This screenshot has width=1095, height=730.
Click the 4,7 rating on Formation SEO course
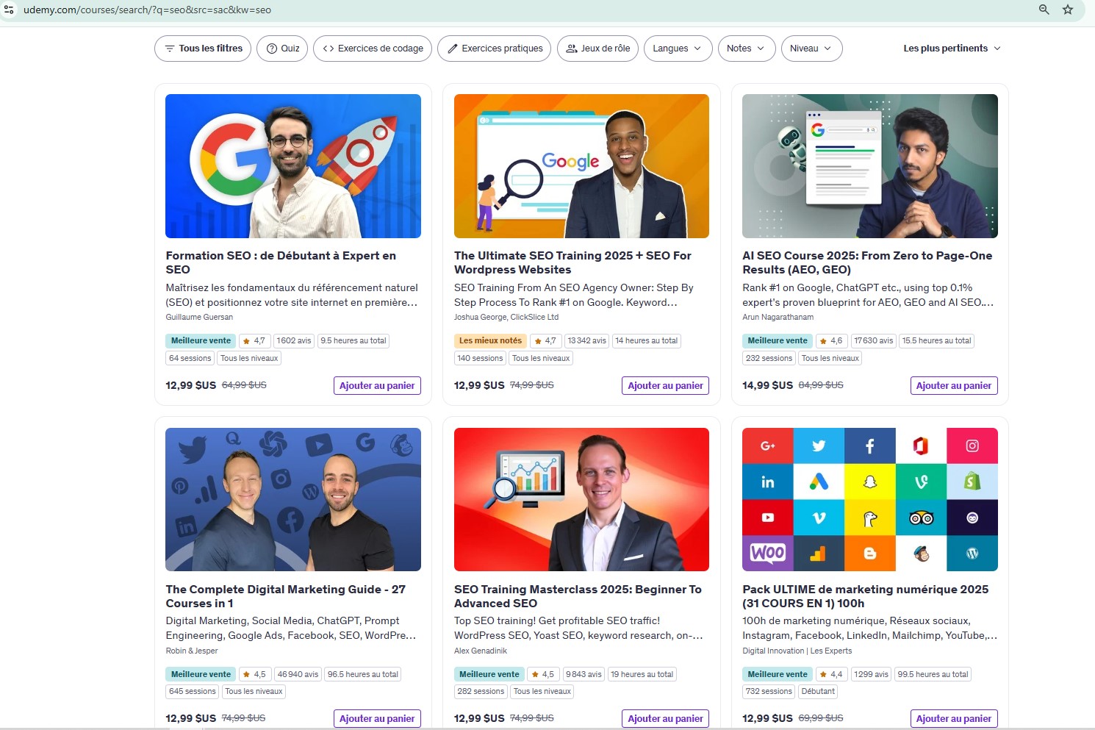click(x=254, y=340)
